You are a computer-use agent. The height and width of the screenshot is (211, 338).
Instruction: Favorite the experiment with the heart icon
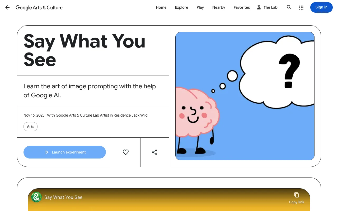125,152
